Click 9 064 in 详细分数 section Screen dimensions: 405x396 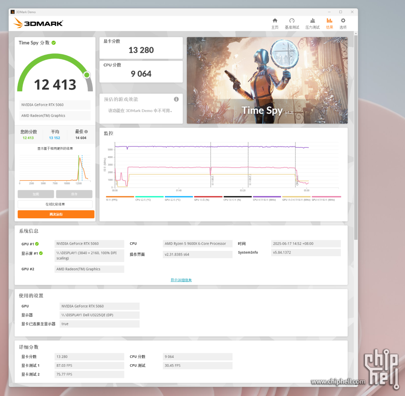(198, 357)
